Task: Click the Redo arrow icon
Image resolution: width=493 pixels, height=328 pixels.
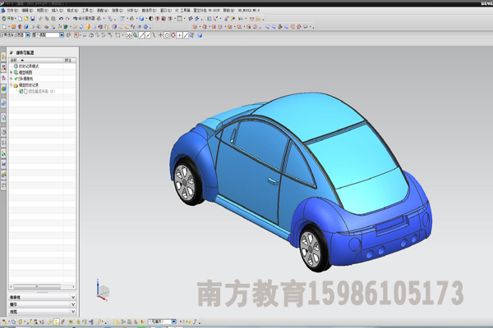Action: tap(67, 19)
